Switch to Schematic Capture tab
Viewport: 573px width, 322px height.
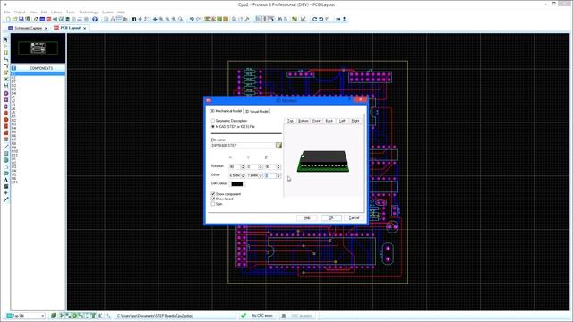tap(28, 28)
